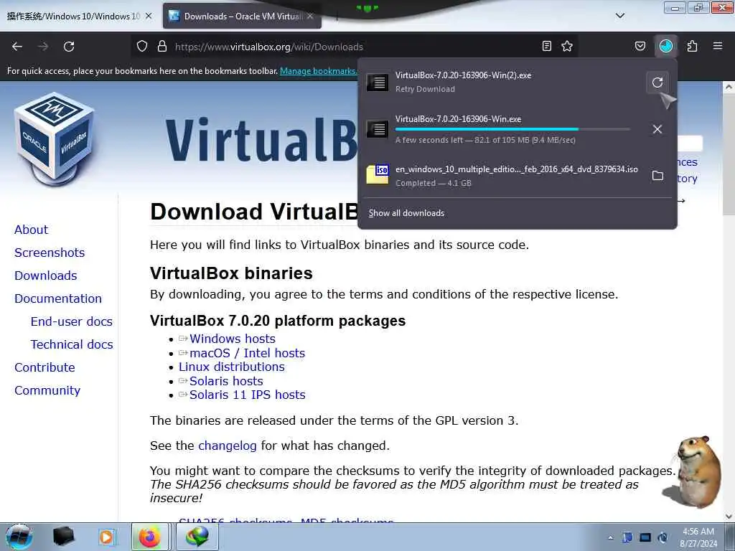
Task: Open the black box taskbar app
Action: (x=64, y=537)
